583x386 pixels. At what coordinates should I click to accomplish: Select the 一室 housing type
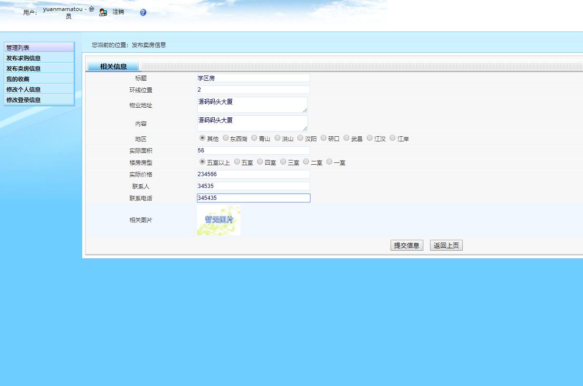coord(329,161)
